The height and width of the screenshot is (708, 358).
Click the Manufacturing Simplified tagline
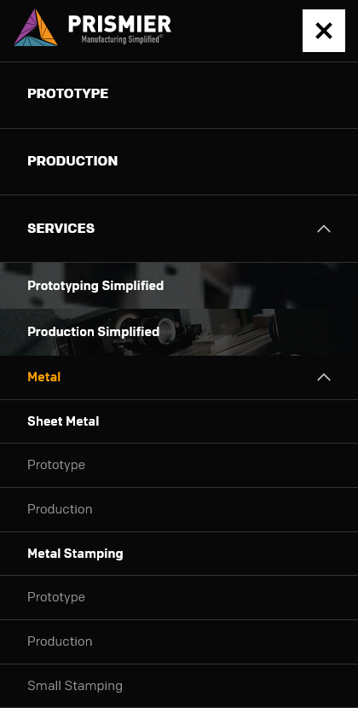(122, 39)
